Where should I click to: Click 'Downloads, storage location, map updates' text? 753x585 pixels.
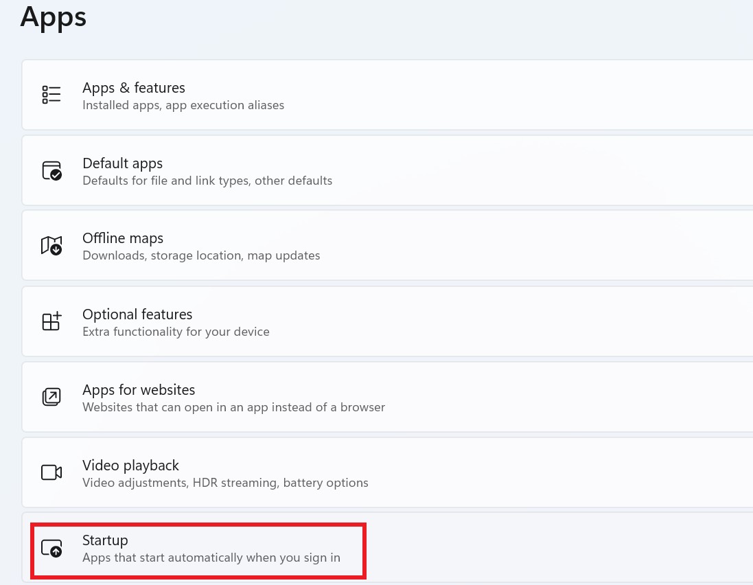pos(201,255)
